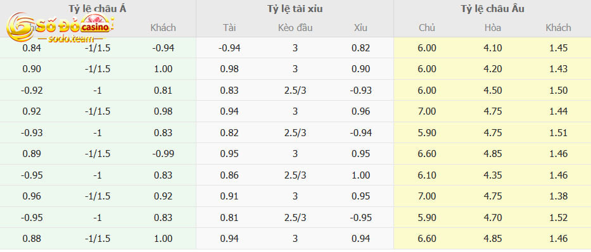Select the 1.43 away odds cell
This screenshot has height=252, width=591.
click(x=559, y=69)
